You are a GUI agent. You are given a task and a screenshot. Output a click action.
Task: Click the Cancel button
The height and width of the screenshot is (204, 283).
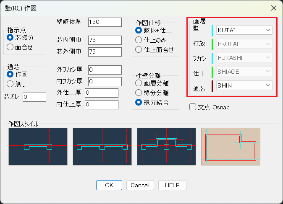(x=140, y=185)
